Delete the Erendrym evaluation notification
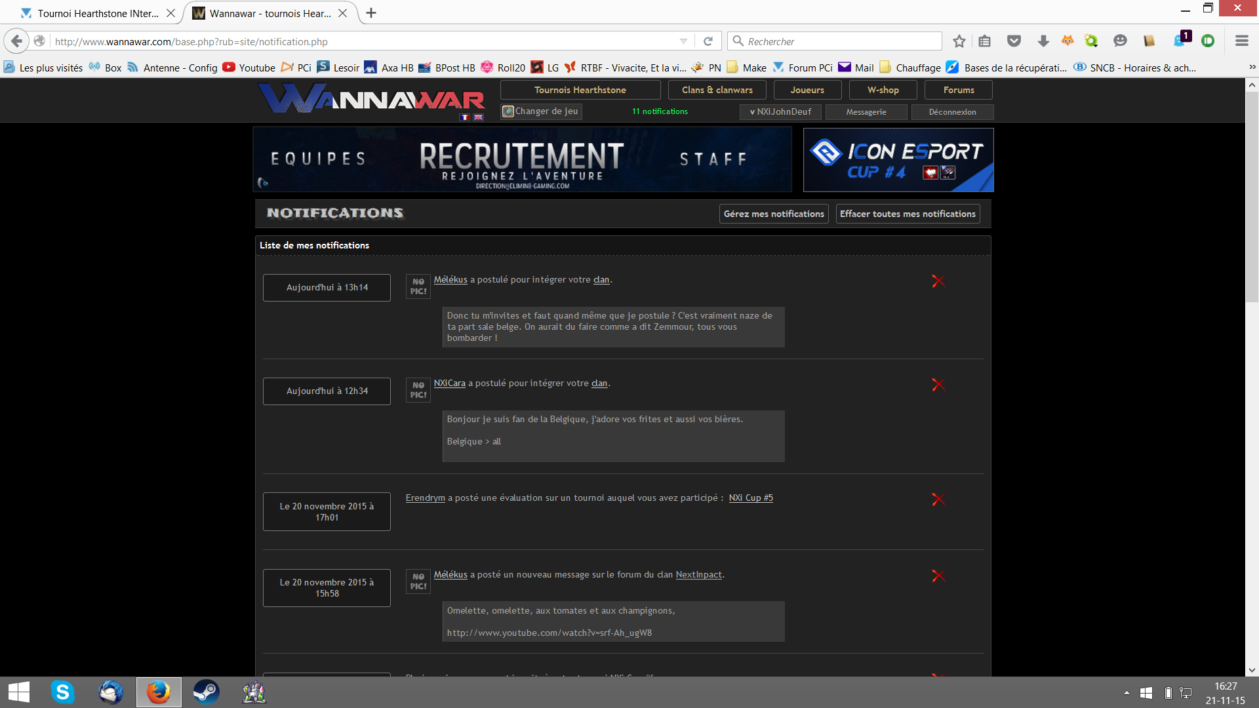 (938, 500)
